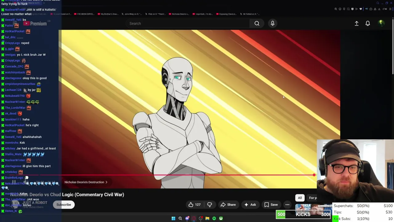The height and width of the screenshot is (222, 394).
Task: Click the page vertical scrollbar
Action: click(x=392, y=46)
